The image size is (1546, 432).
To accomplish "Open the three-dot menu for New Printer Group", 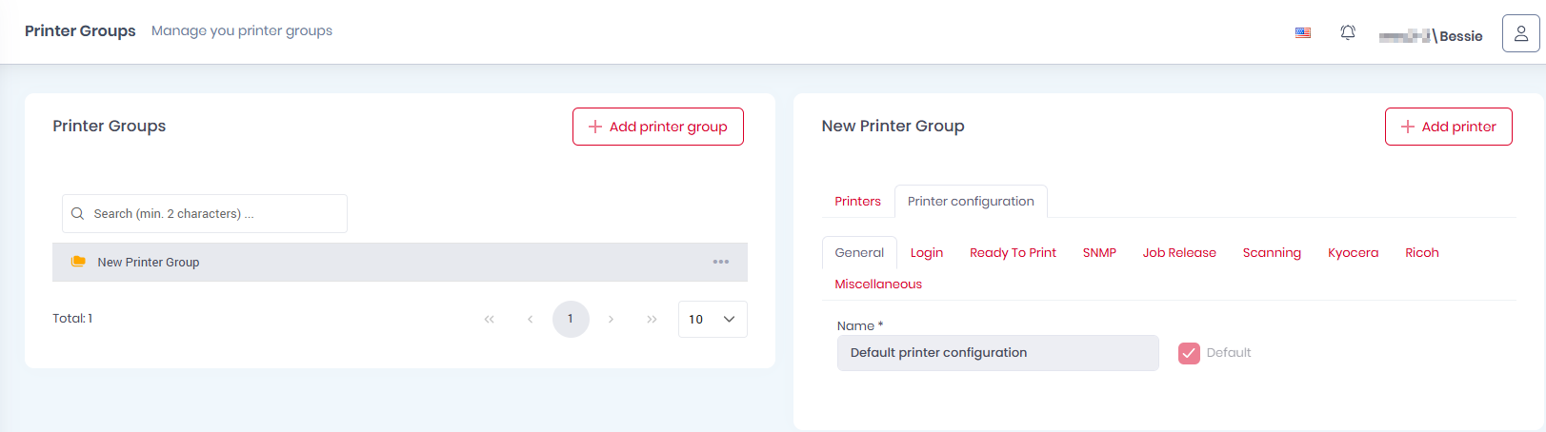I will (x=721, y=262).
